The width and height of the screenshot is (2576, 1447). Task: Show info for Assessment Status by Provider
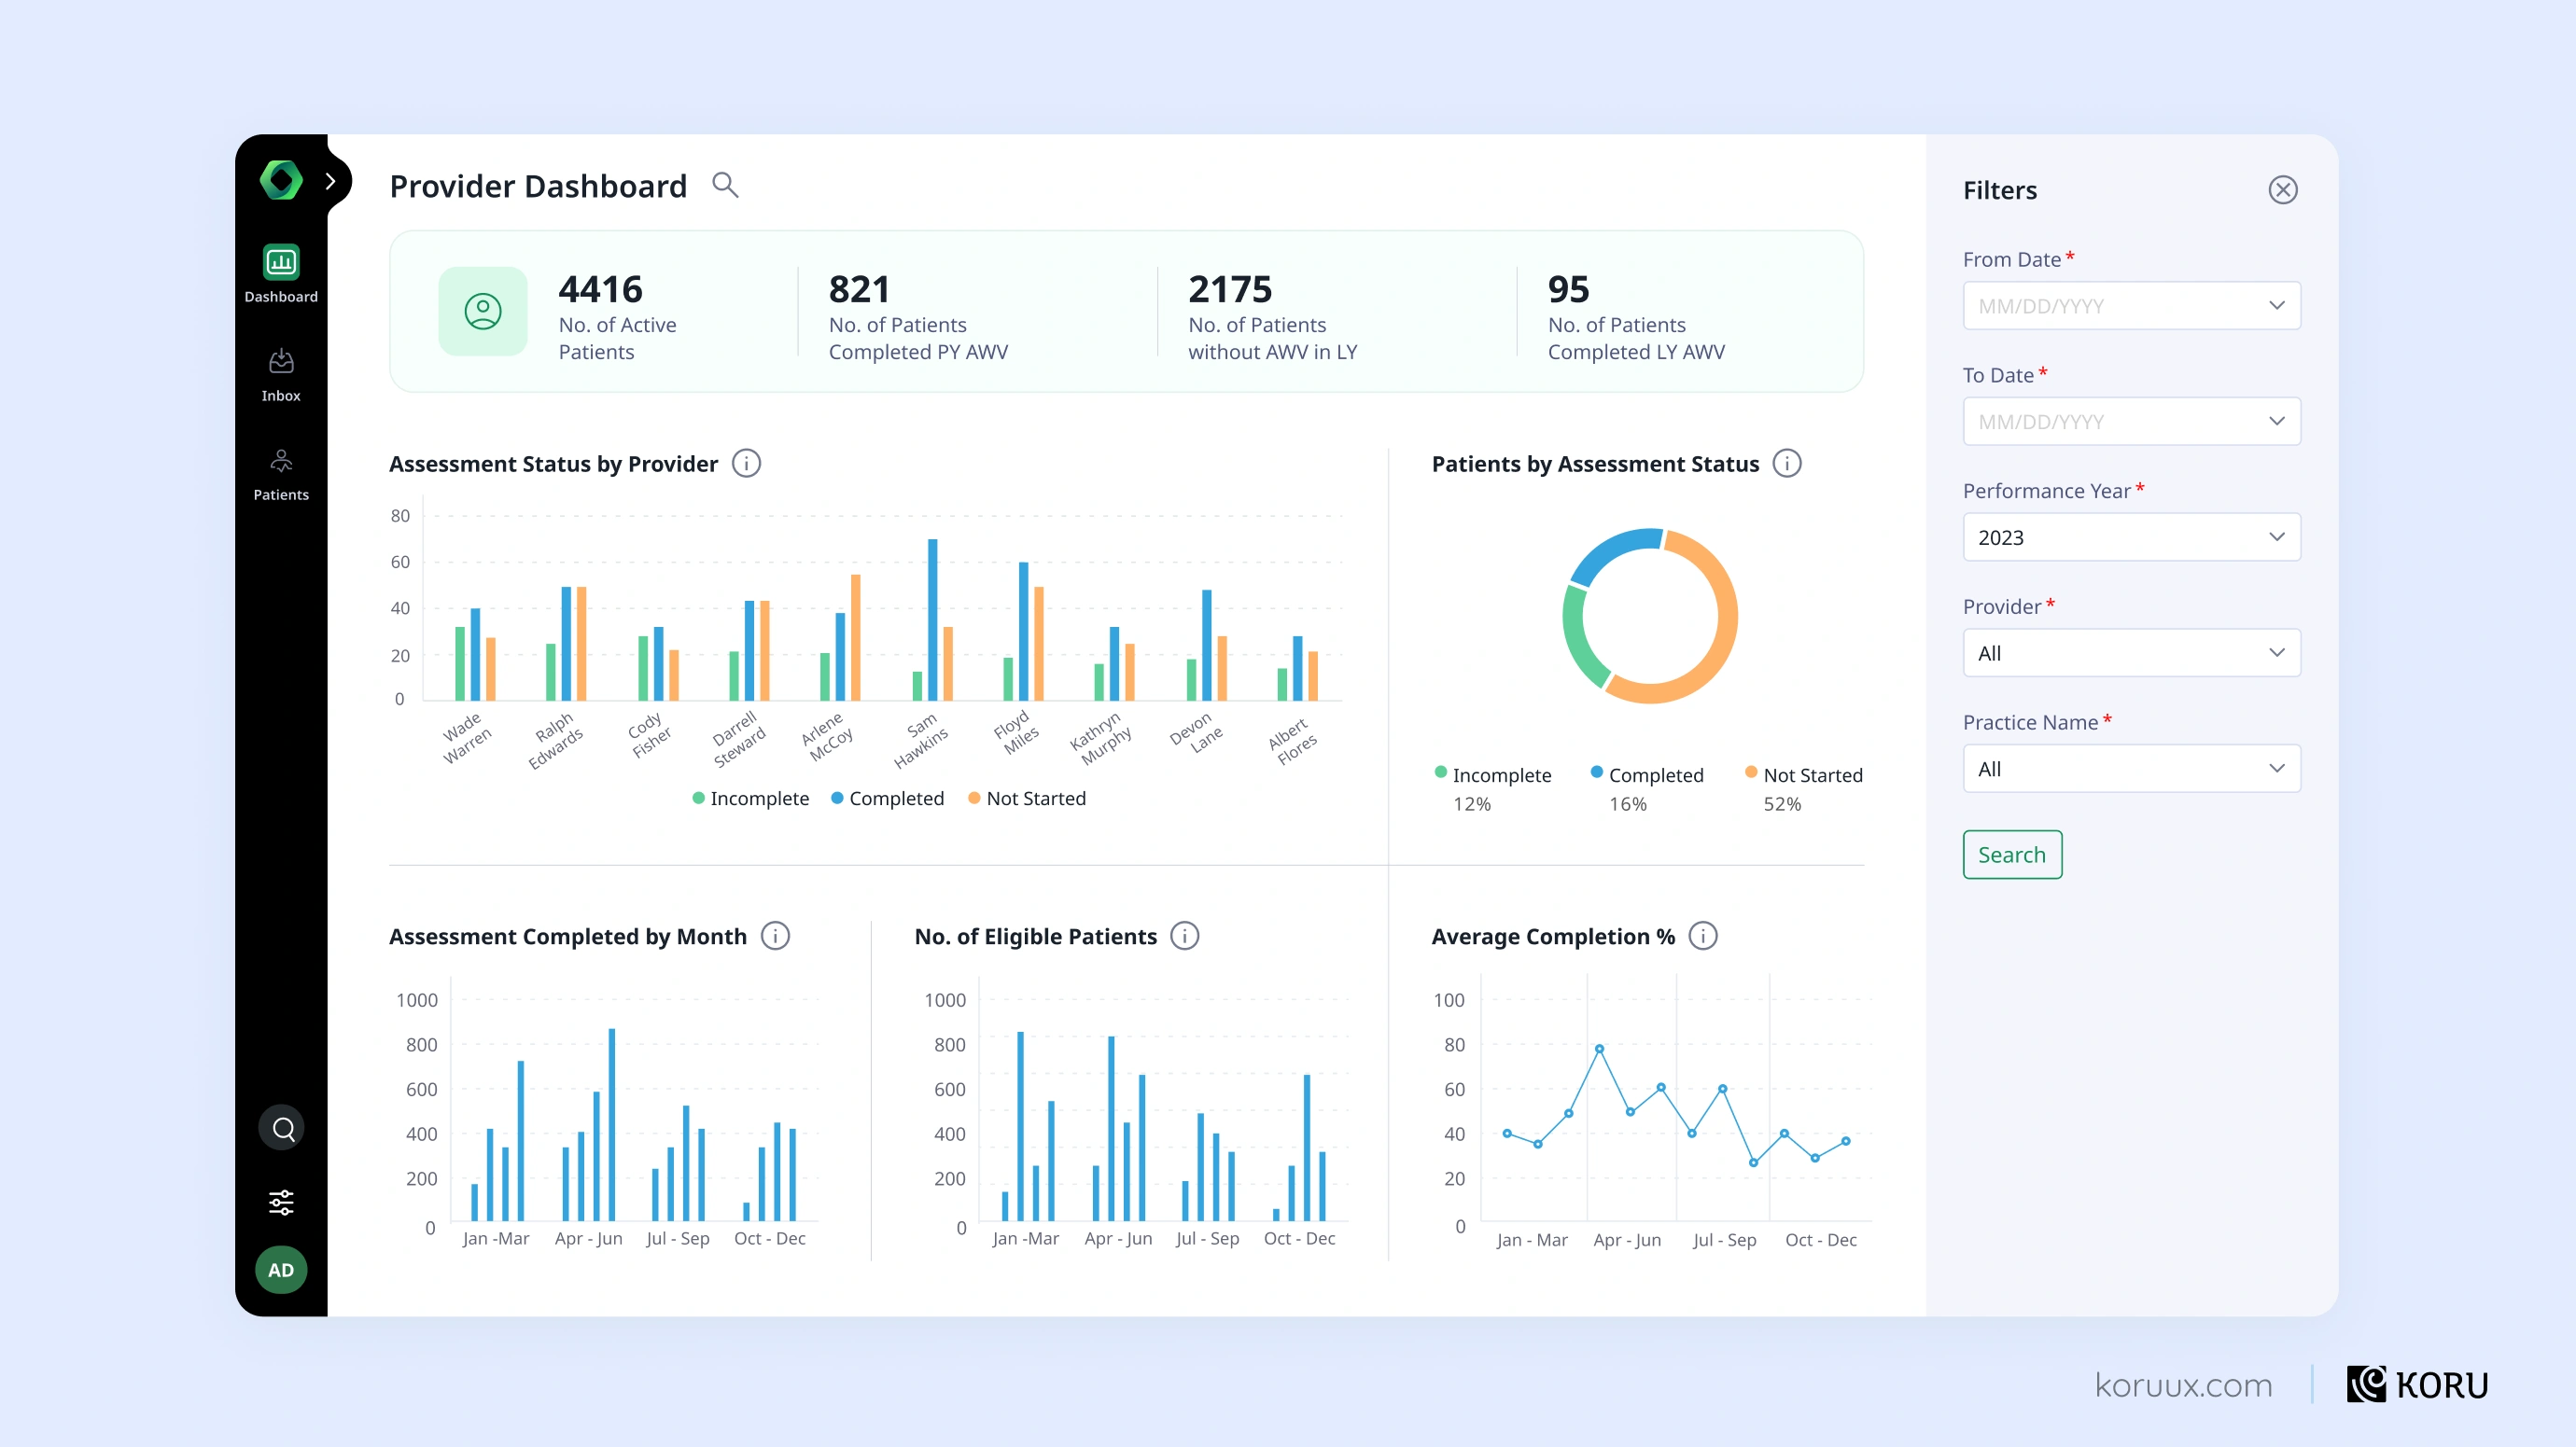[746, 464]
